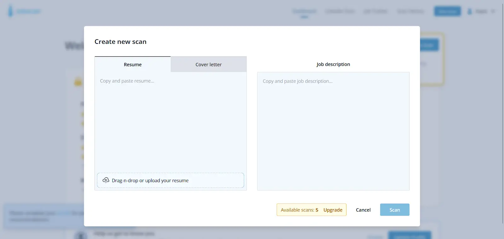Image resolution: width=504 pixels, height=239 pixels.
Task: Switch to the Resume tab
Action: coord(133,64)
